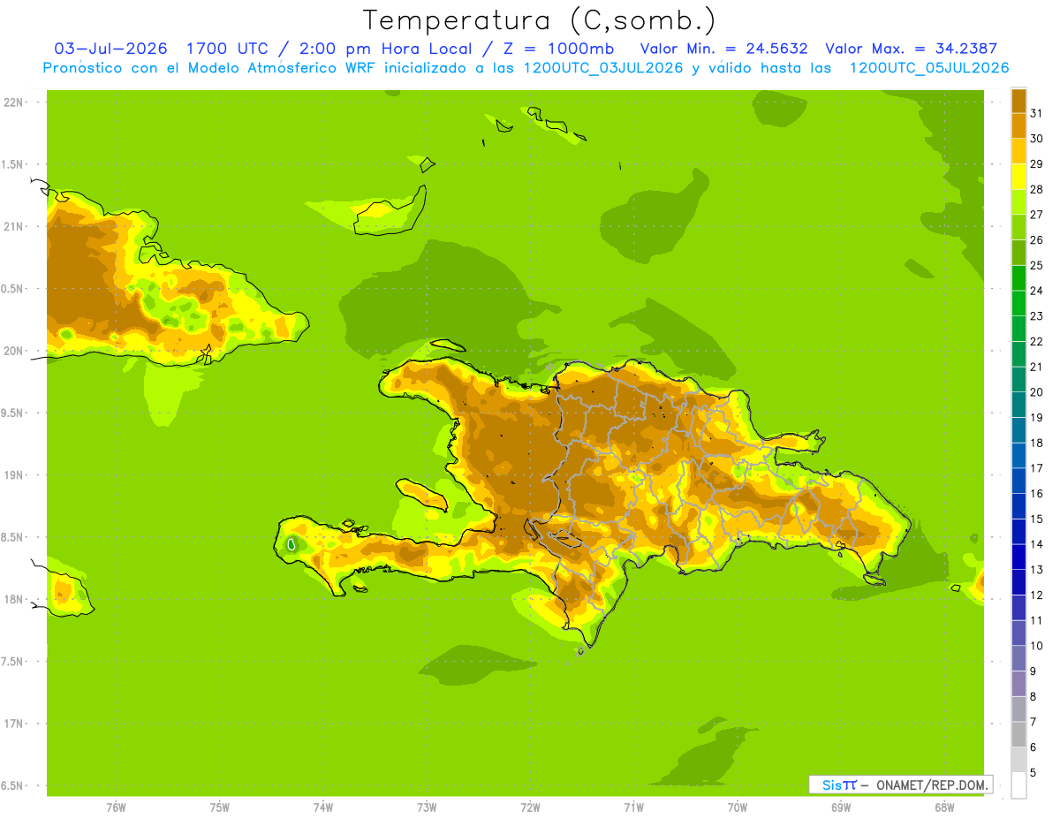Click the 72W longitude axis label
This screenshot has width=1060, height=819.
pyautogui.click(x=530, y=808)
